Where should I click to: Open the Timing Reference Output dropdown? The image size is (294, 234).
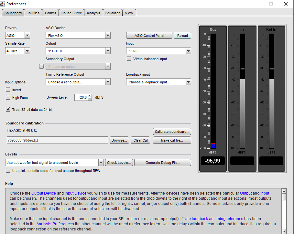point(108,82)
